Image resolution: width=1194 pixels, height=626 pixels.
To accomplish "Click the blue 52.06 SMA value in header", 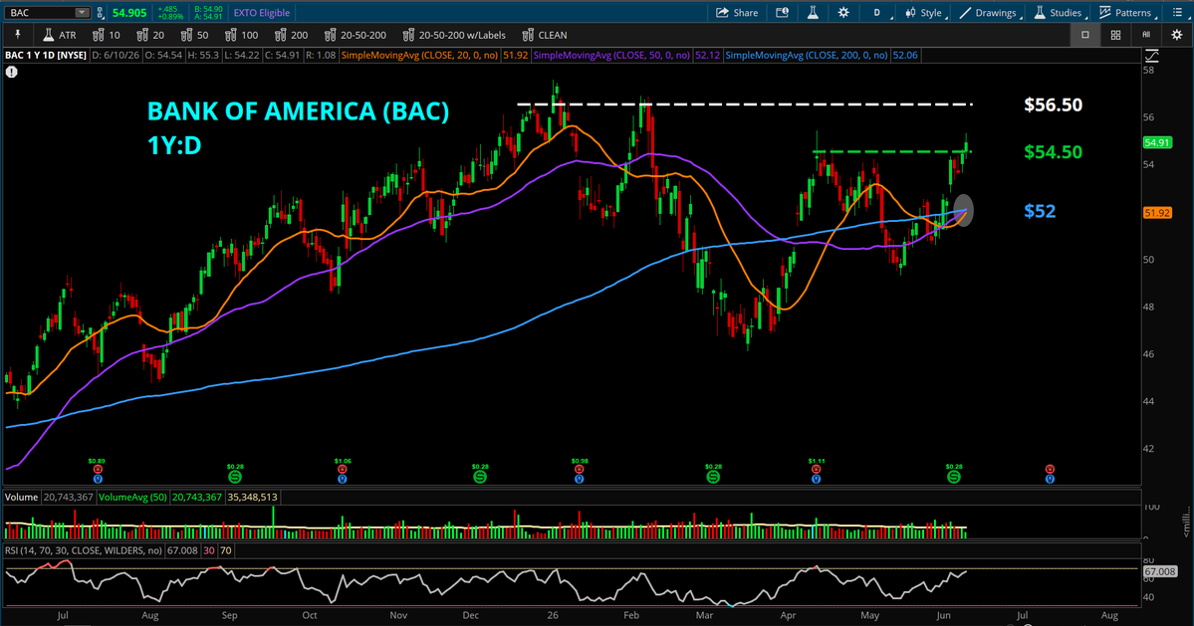I will coord(905,56).
